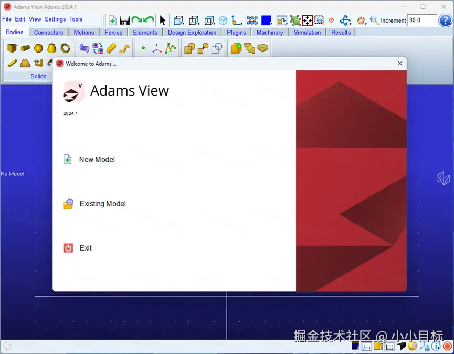Select the pan hand tool icon
The height and width of the screenshot is (354, 454).
coord(361,20)
